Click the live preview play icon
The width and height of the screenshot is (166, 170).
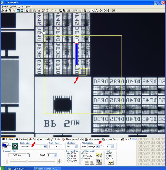pyautogui.click(x=5, y=146)
